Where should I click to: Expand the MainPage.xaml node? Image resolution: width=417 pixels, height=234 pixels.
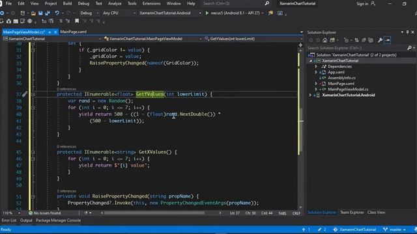point(316,84)
